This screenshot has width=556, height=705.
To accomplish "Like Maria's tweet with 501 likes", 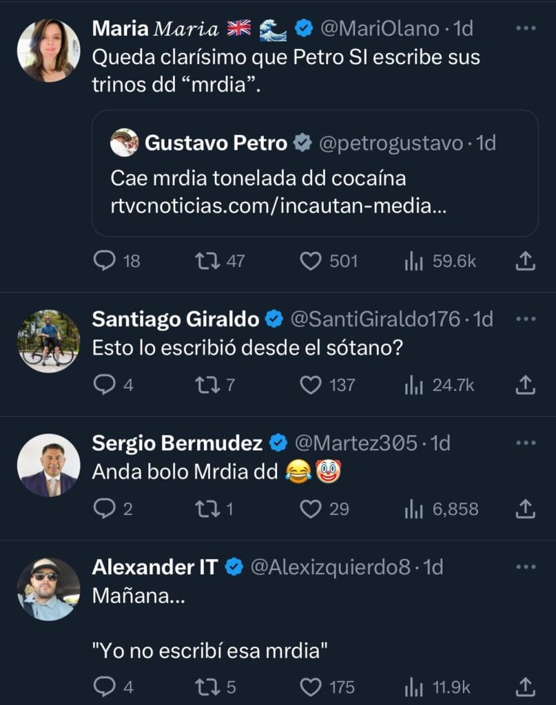I will pyautogui.click(x=311, y=260).
